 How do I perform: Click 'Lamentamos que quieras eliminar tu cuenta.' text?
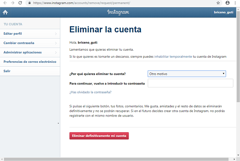(102, 50)
